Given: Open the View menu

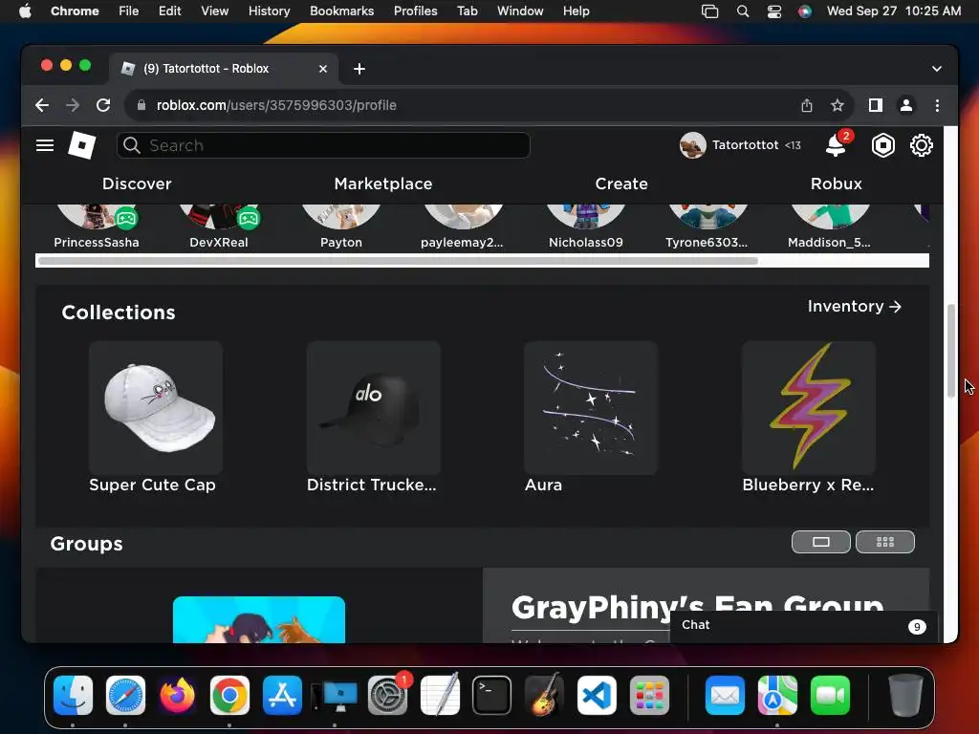Looking at the screenshot, I should pyautogui.click(x=214, y=11).
